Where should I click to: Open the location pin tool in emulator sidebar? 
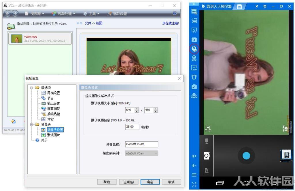point(194,58)
